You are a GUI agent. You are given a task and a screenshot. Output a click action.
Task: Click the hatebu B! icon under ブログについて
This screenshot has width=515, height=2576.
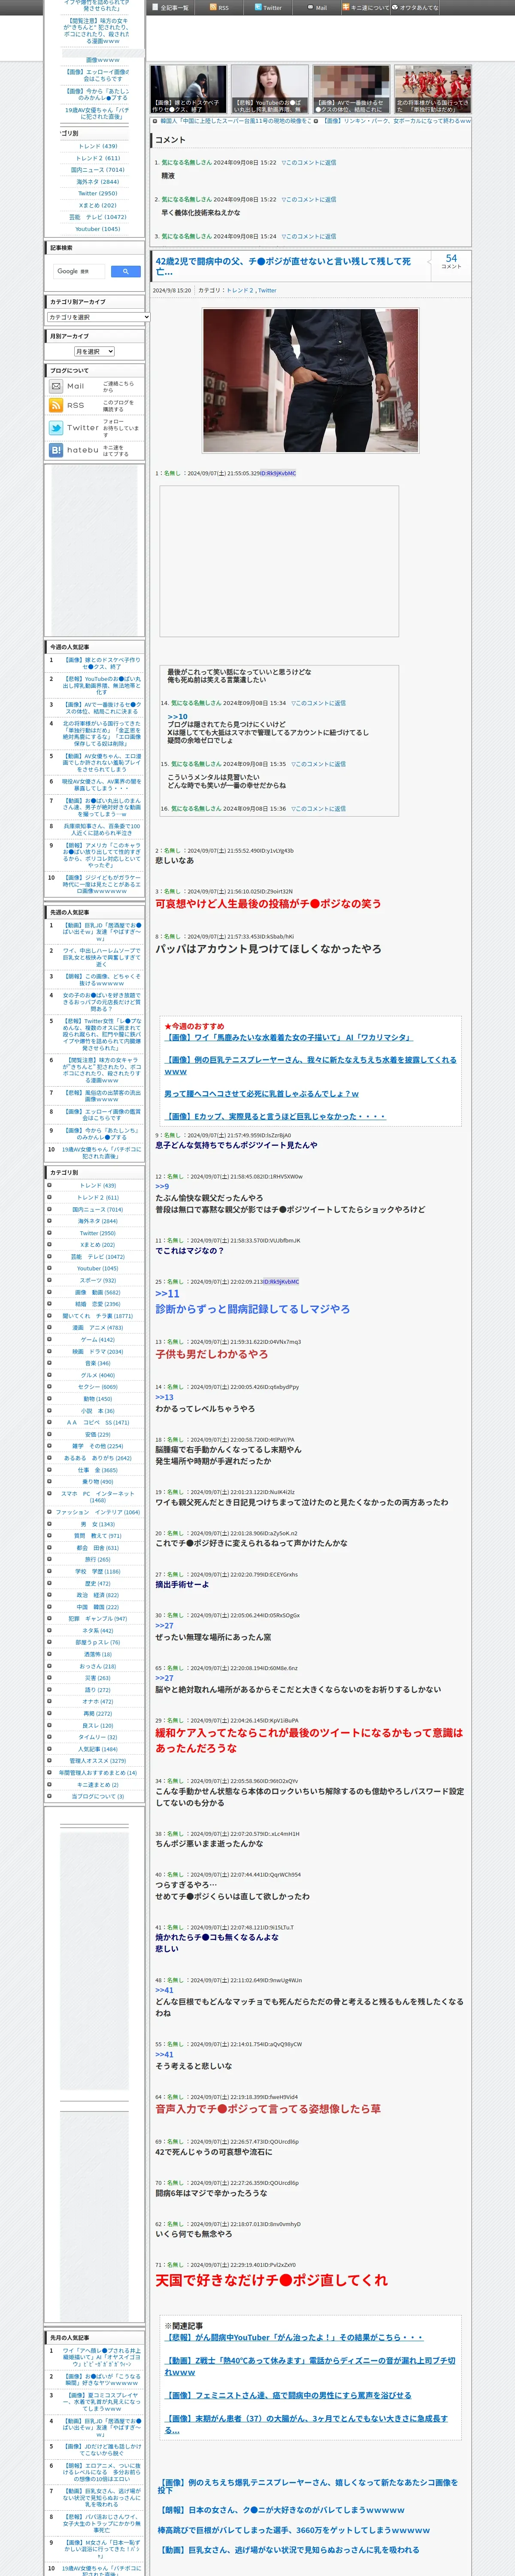coord(56,450)
